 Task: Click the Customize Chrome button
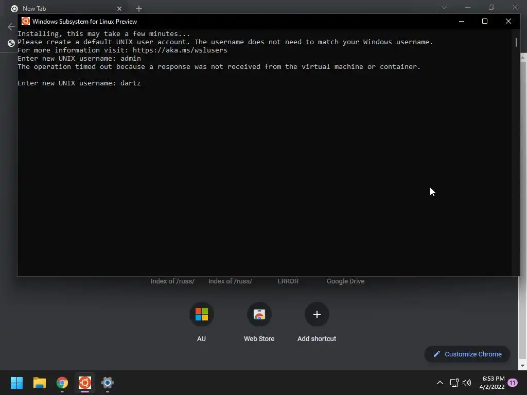pos(467,354)
